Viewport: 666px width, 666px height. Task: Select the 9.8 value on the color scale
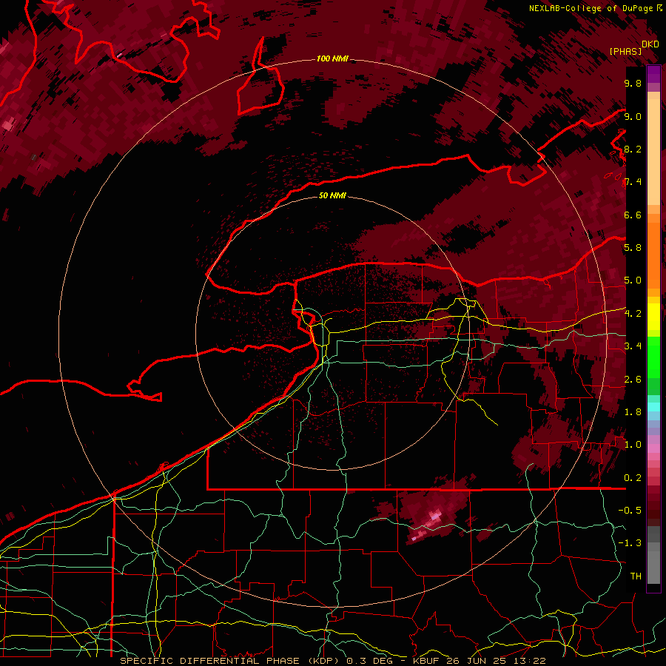tap(633, 83)
